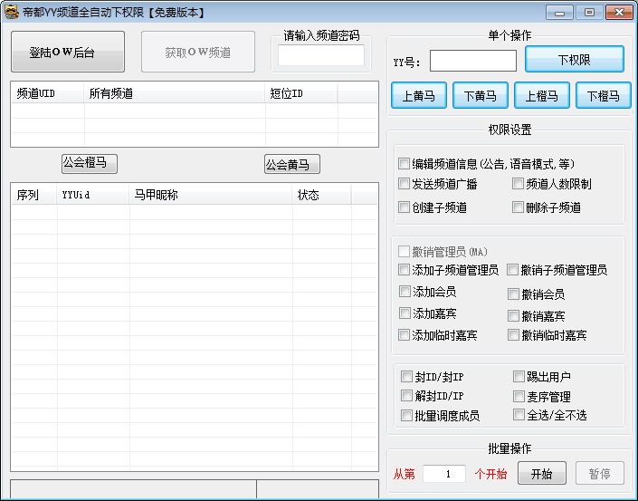Click the 公会橙马 button
This screenshot has width=638, height=501.
(90, 164)
